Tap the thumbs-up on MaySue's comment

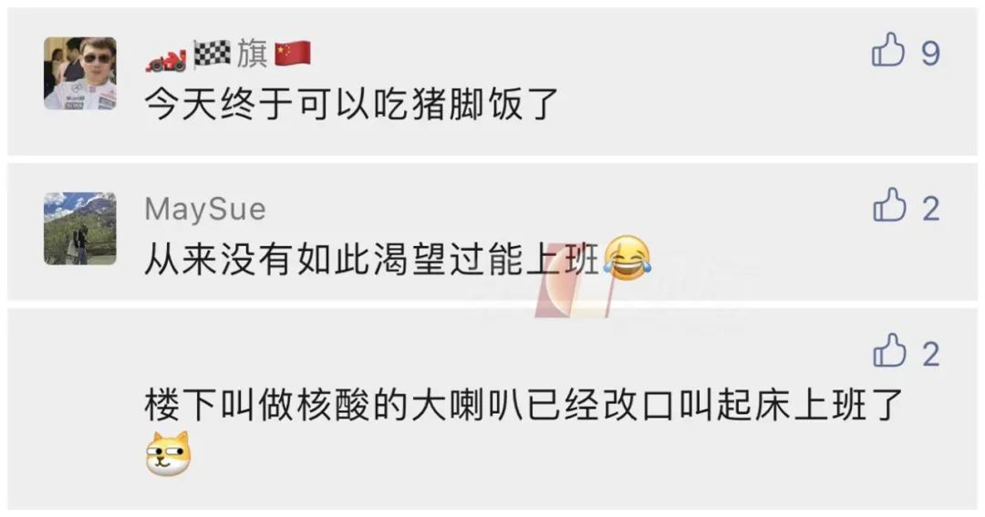(889, 205)
